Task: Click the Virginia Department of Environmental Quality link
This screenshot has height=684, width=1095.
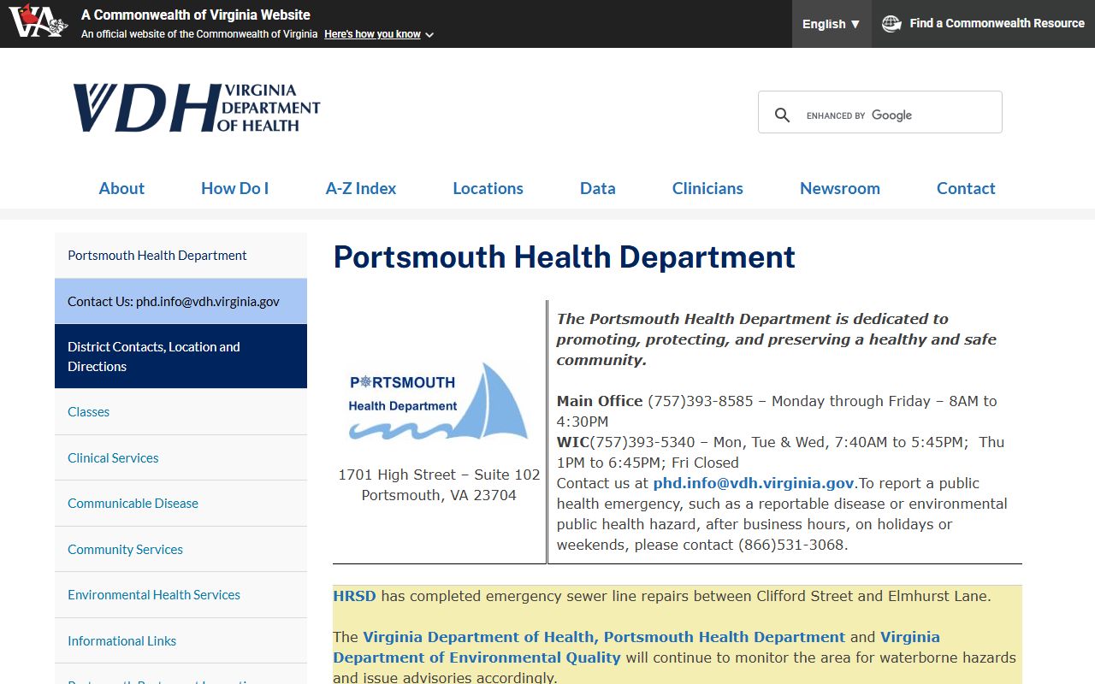Action: pos(636,647)
